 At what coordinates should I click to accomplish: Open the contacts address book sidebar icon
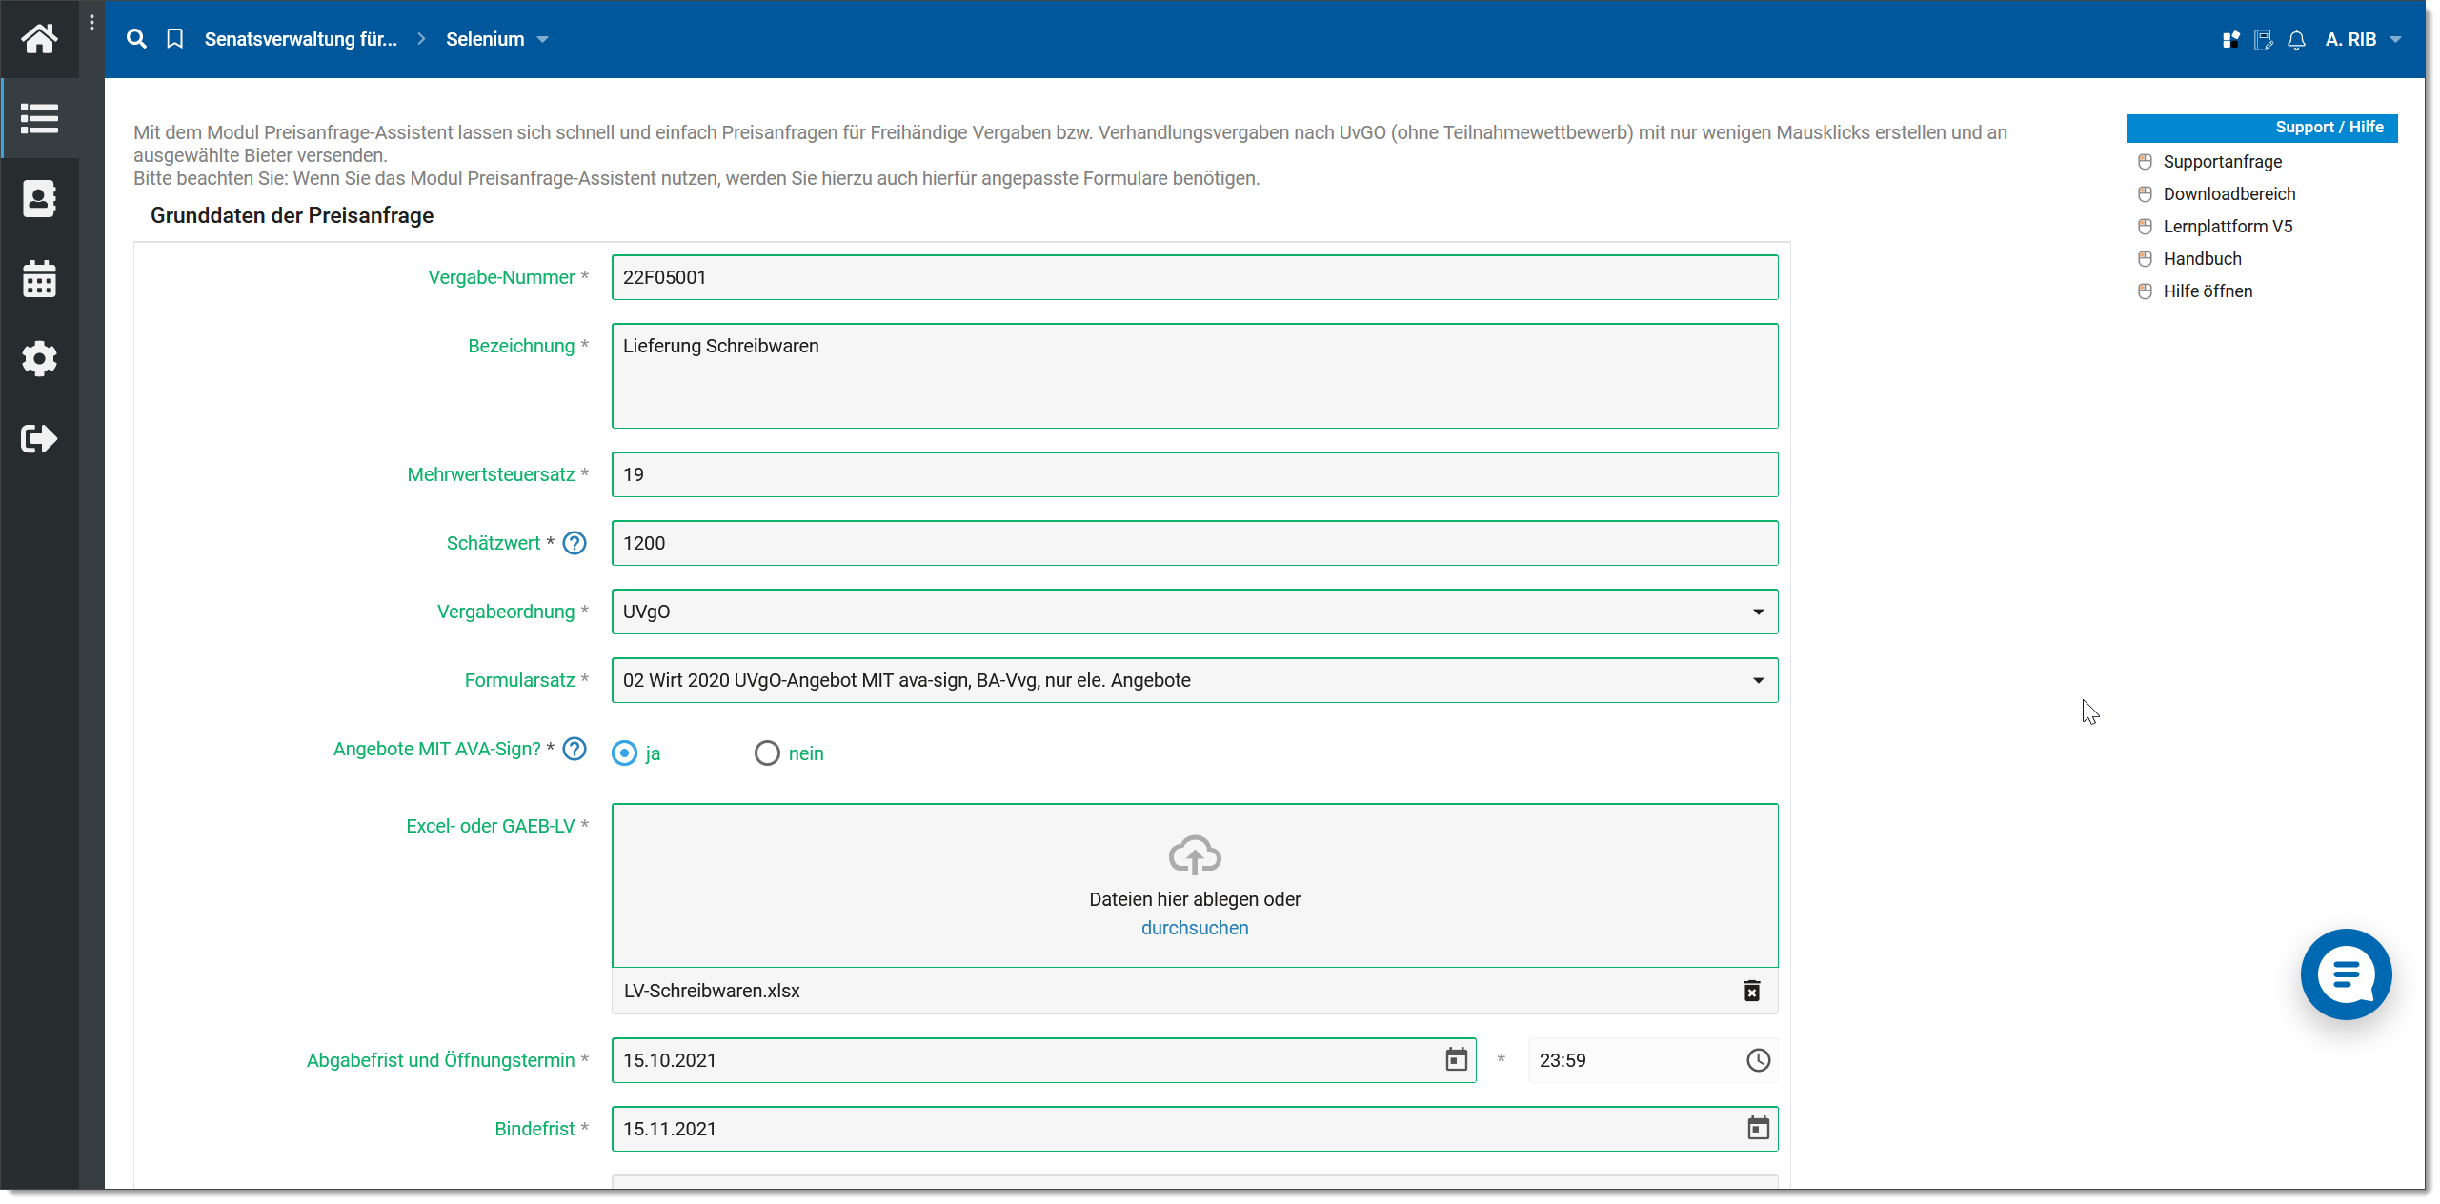click(39, 199)
